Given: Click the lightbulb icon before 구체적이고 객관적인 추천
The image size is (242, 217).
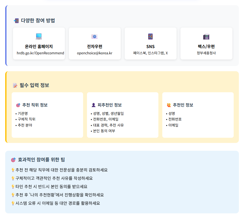Looking at the screenshot, I should click(x=13, y=178).
